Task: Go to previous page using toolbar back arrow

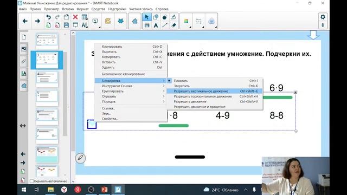Action: coord(25,21)
